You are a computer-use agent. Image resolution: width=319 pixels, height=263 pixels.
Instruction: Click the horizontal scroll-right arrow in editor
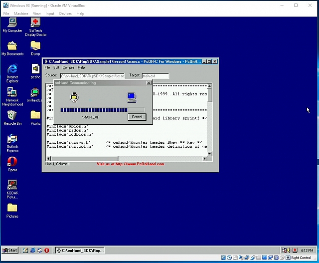click(205, 159)
